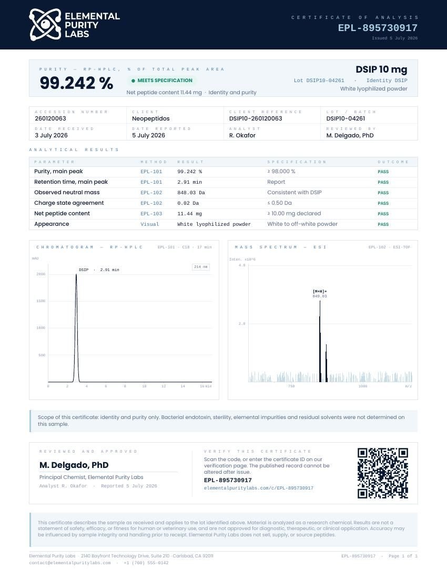Screen dimensions: 447x579
Task: Click the DSIP · 2.91 min peak label
Action: [99, 270]
